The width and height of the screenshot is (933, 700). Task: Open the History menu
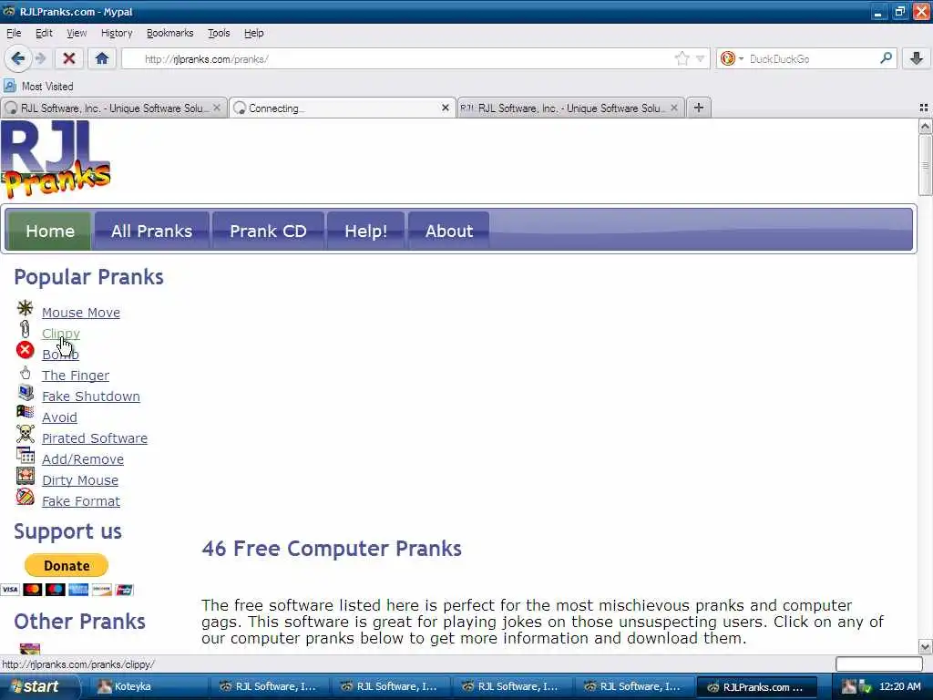116,33
